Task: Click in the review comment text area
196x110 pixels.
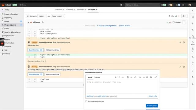Action: 122,87
